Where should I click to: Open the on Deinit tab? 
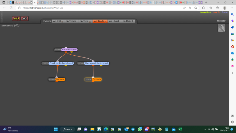click(128, 21)
